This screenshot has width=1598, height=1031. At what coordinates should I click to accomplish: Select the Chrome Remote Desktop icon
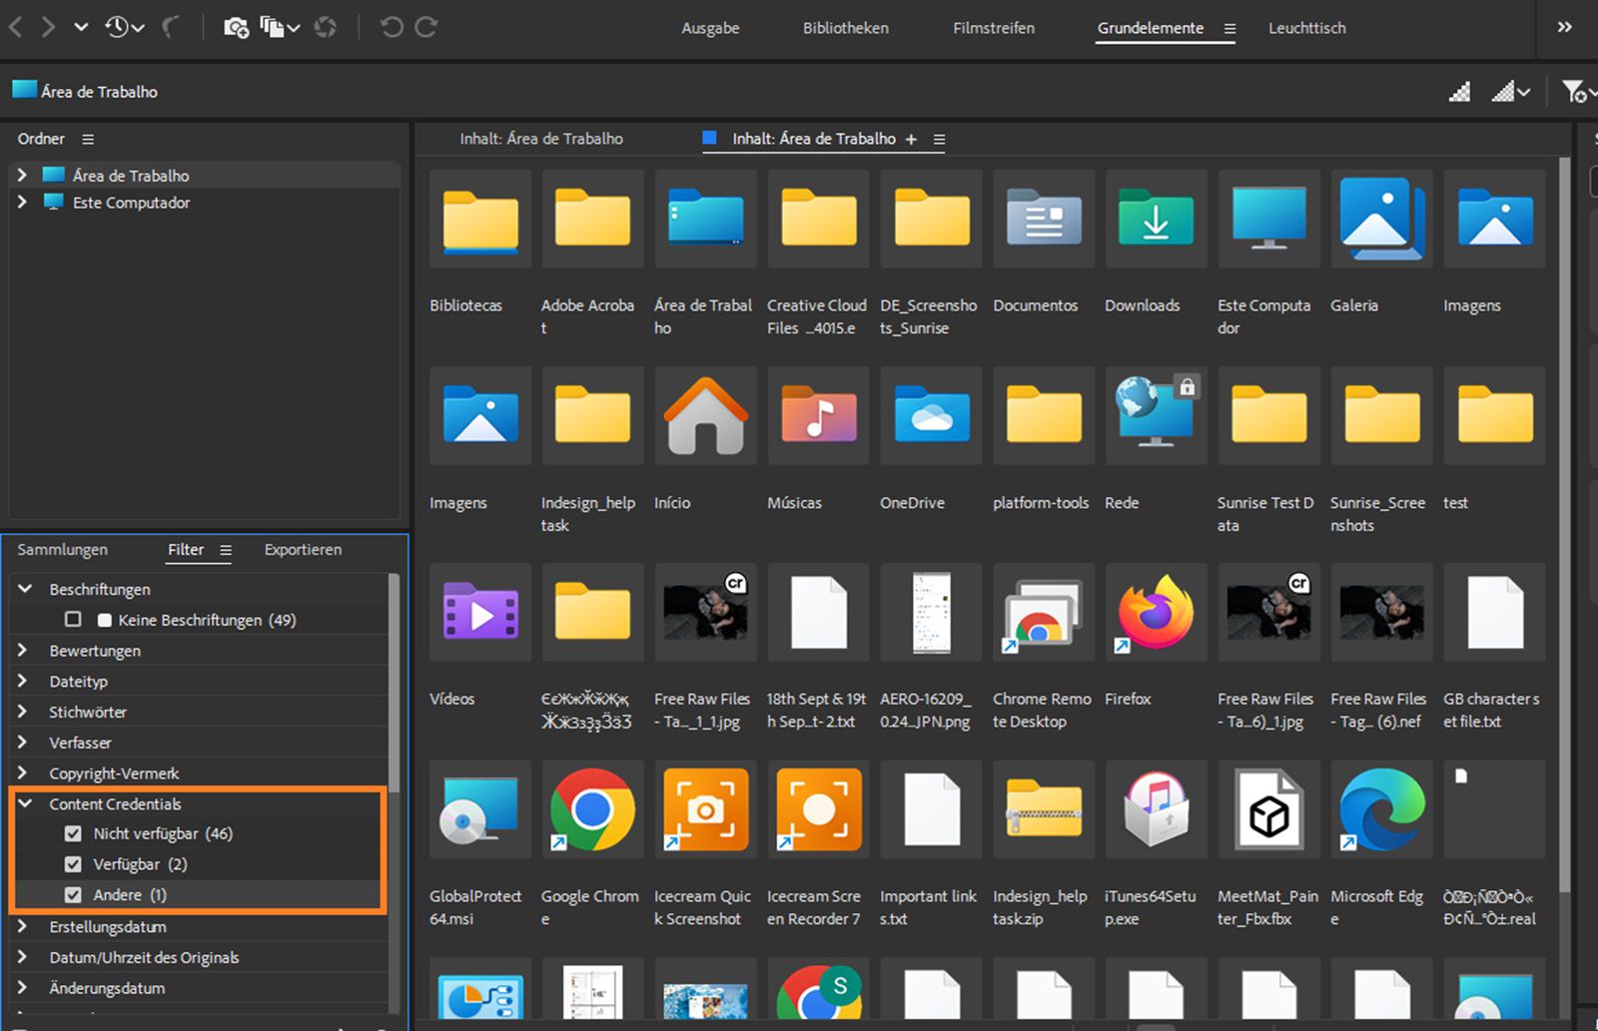[x=1043, y=614]
